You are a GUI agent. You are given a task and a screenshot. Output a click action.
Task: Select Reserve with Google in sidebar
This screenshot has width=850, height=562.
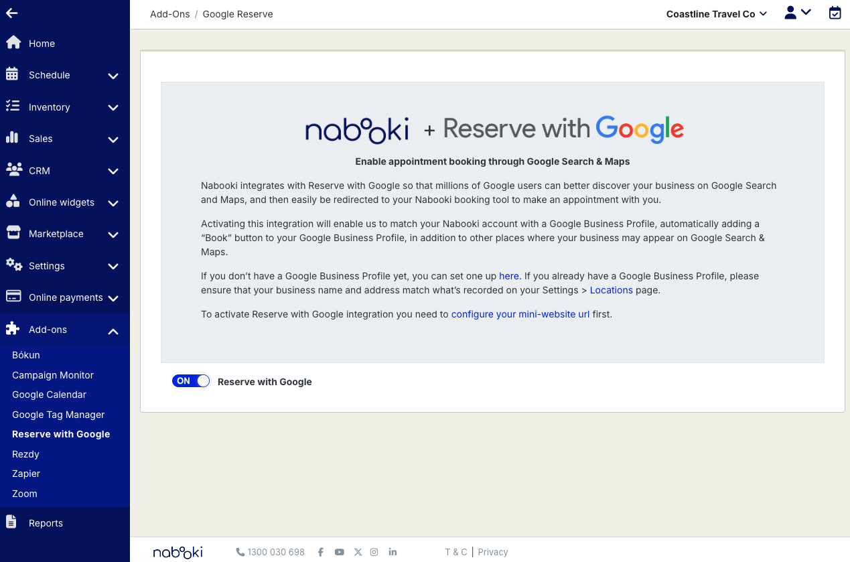click(61, 434)
